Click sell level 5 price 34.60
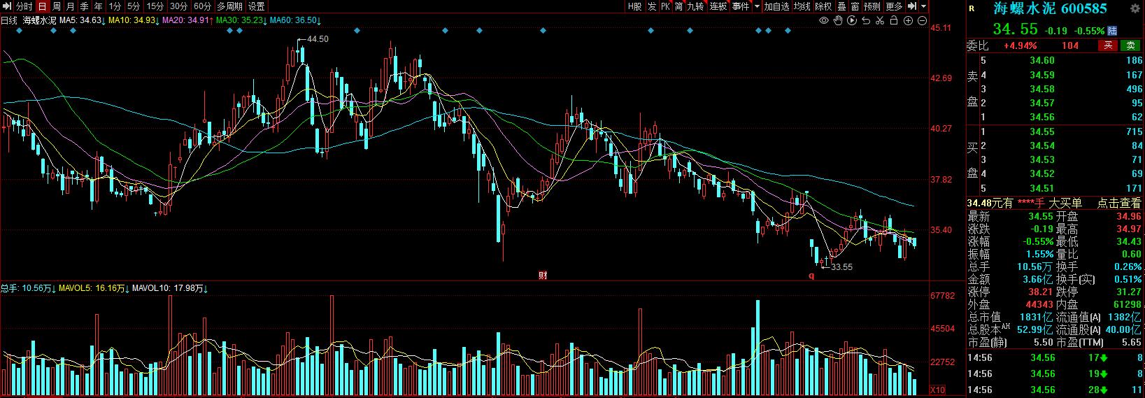Viewport: 1145px width, 398px height. [1042, 61]
